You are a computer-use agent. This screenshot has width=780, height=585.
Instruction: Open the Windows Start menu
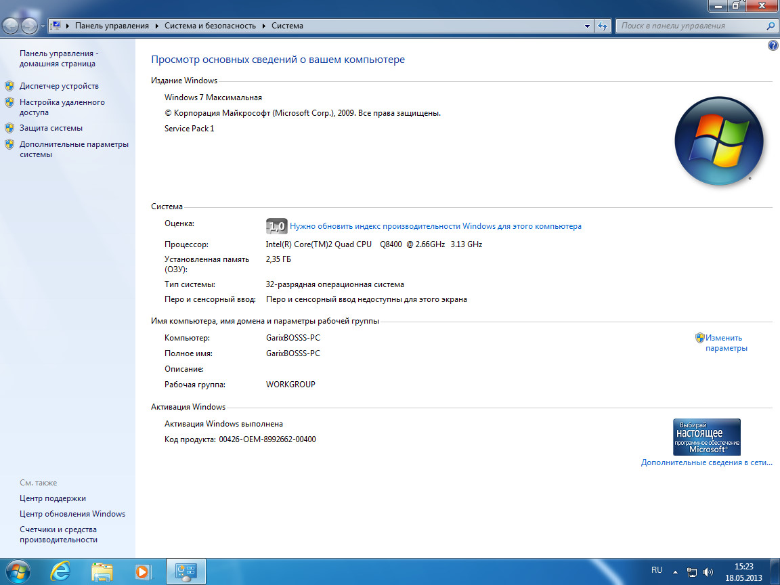point(18,572)
